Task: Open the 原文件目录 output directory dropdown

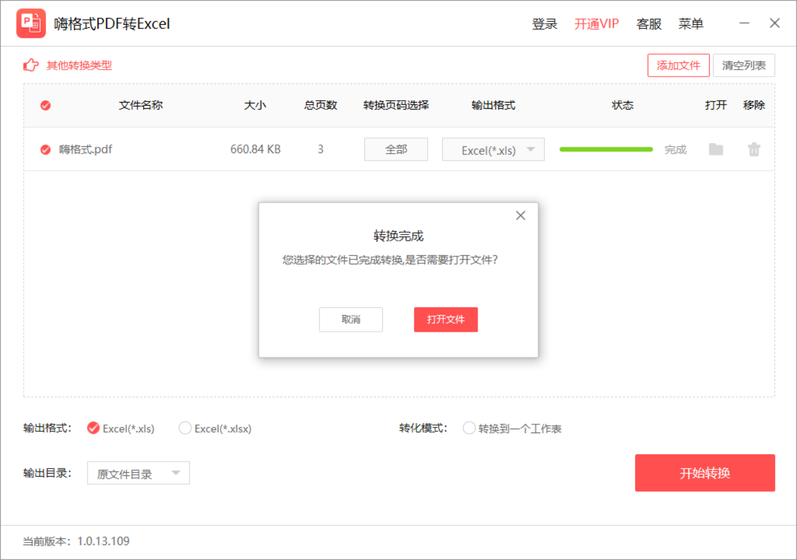Action: coord(138,473)
